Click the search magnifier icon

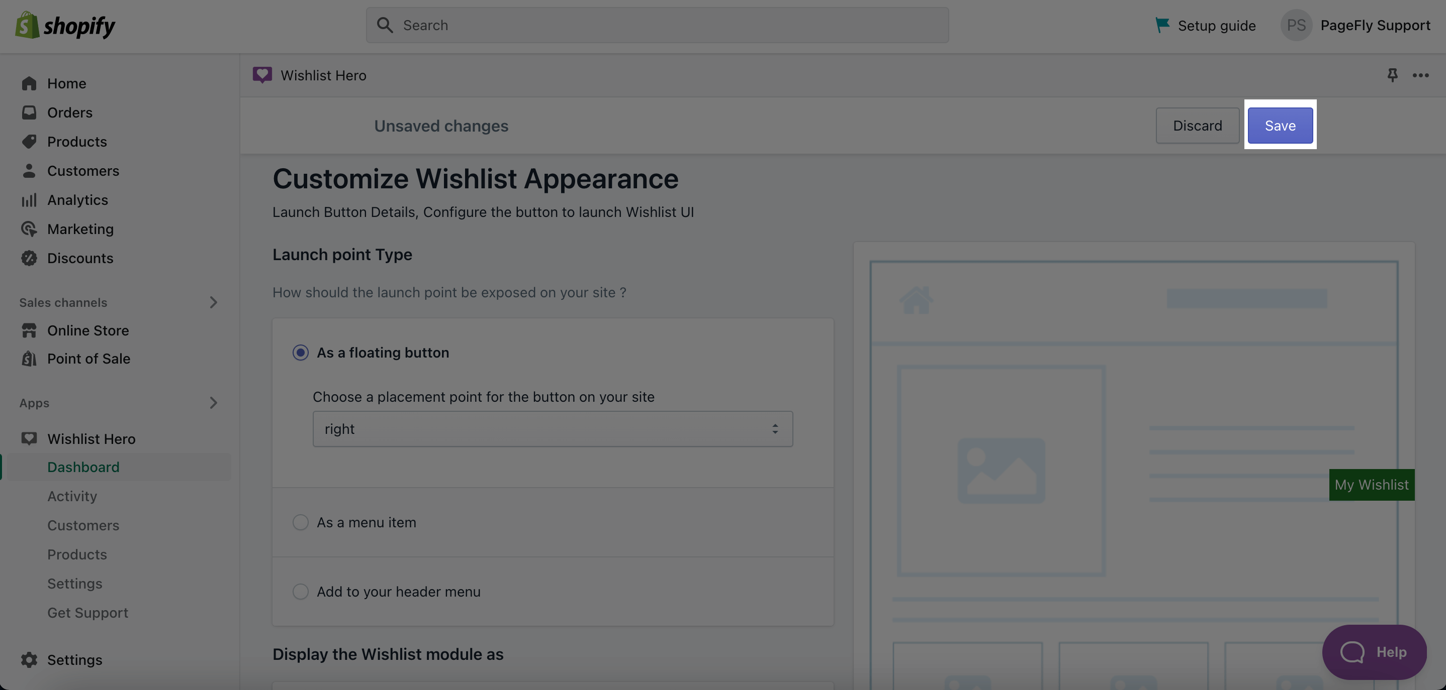[385, 25]
